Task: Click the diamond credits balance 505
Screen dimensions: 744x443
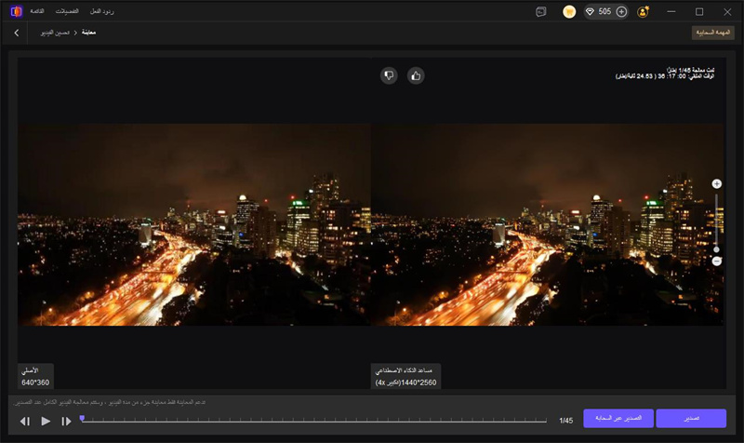Action: click(601, 11)
